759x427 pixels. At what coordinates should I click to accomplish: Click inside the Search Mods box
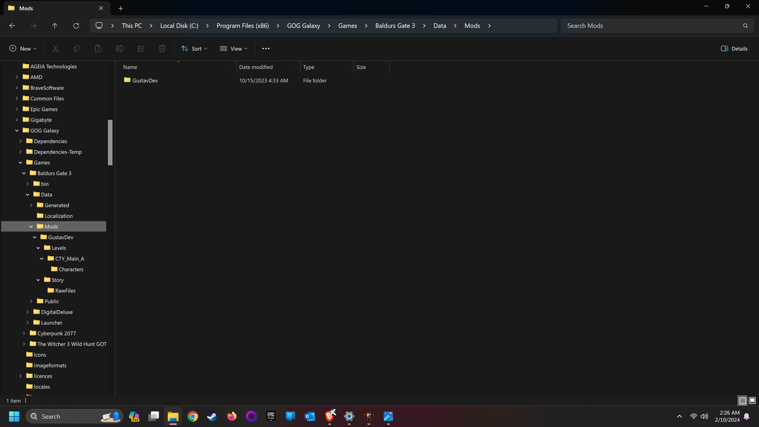(652, 26)
